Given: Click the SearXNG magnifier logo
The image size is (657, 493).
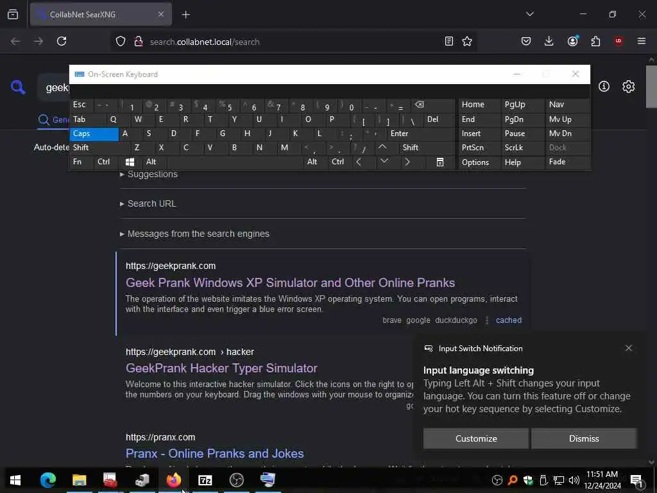Looking at the screenshot, I should click(18, 87).
